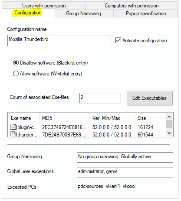Viewport: 181px width, 201px height.
Task: Sort the list by Exe name column
Action: pos(23,118)
